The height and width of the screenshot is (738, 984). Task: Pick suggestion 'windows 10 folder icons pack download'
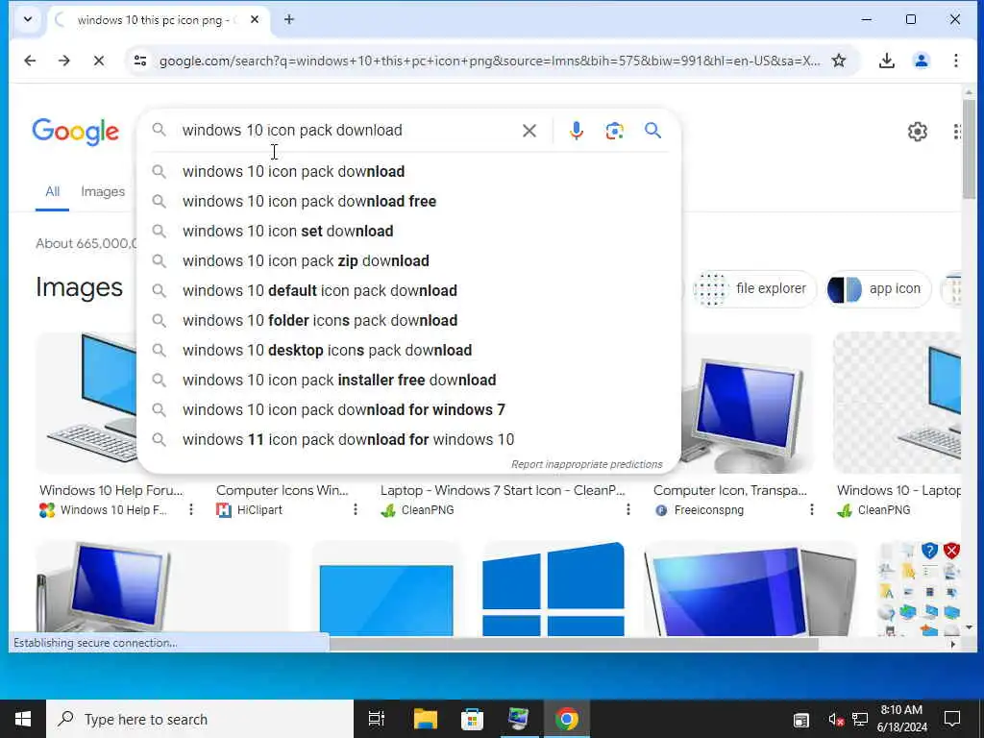click(408, 321)
